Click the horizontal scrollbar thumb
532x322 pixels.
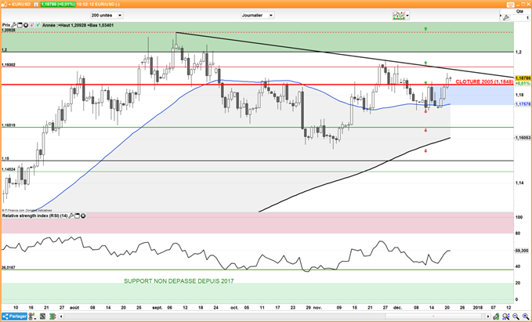[433, 317]
